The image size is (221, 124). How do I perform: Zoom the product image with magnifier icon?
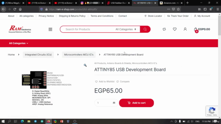click(x=85, y=65)
